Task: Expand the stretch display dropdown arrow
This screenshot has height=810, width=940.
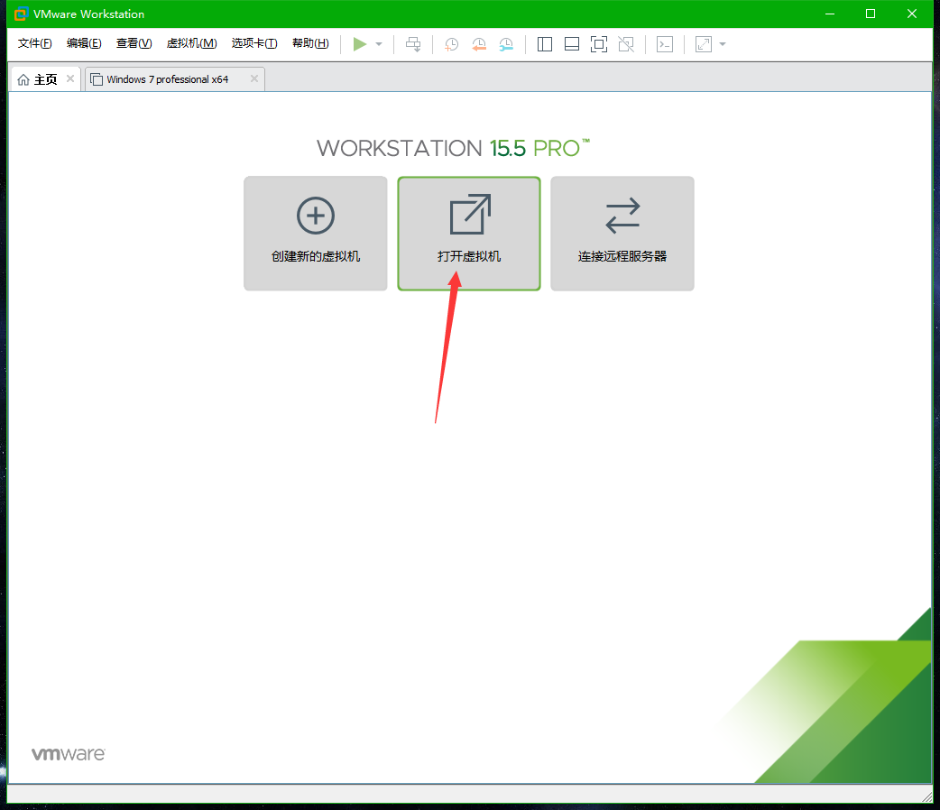Action: [x=723, y=44]
